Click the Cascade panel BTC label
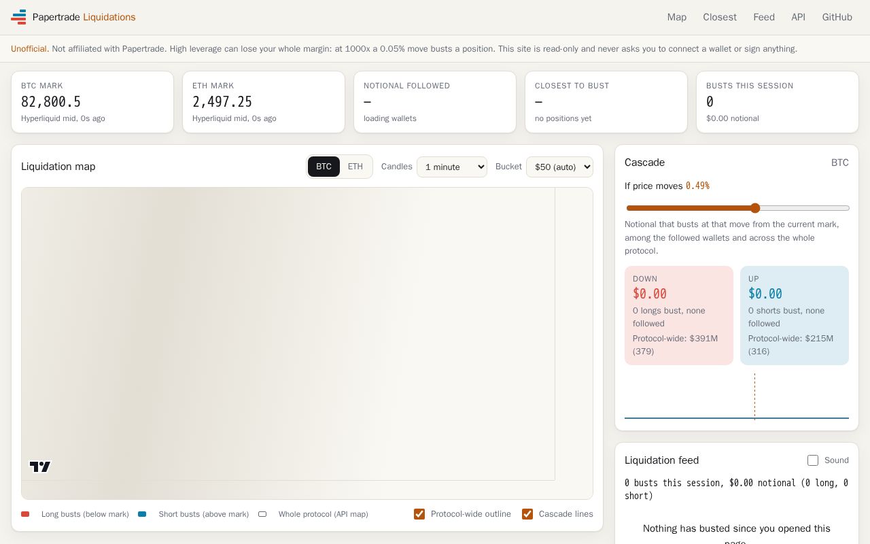 coord(840,163)
